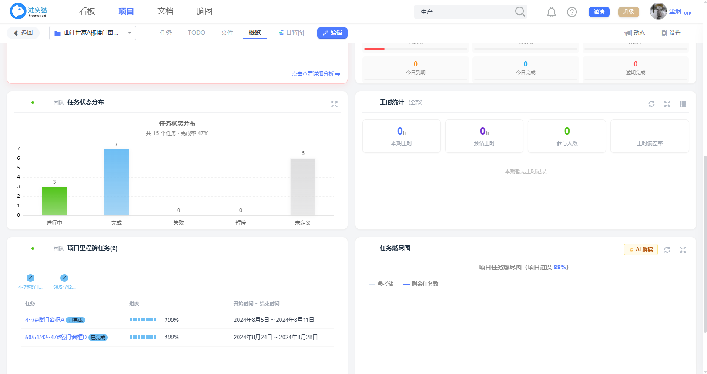Click the page vertical scrollbar

705,244
